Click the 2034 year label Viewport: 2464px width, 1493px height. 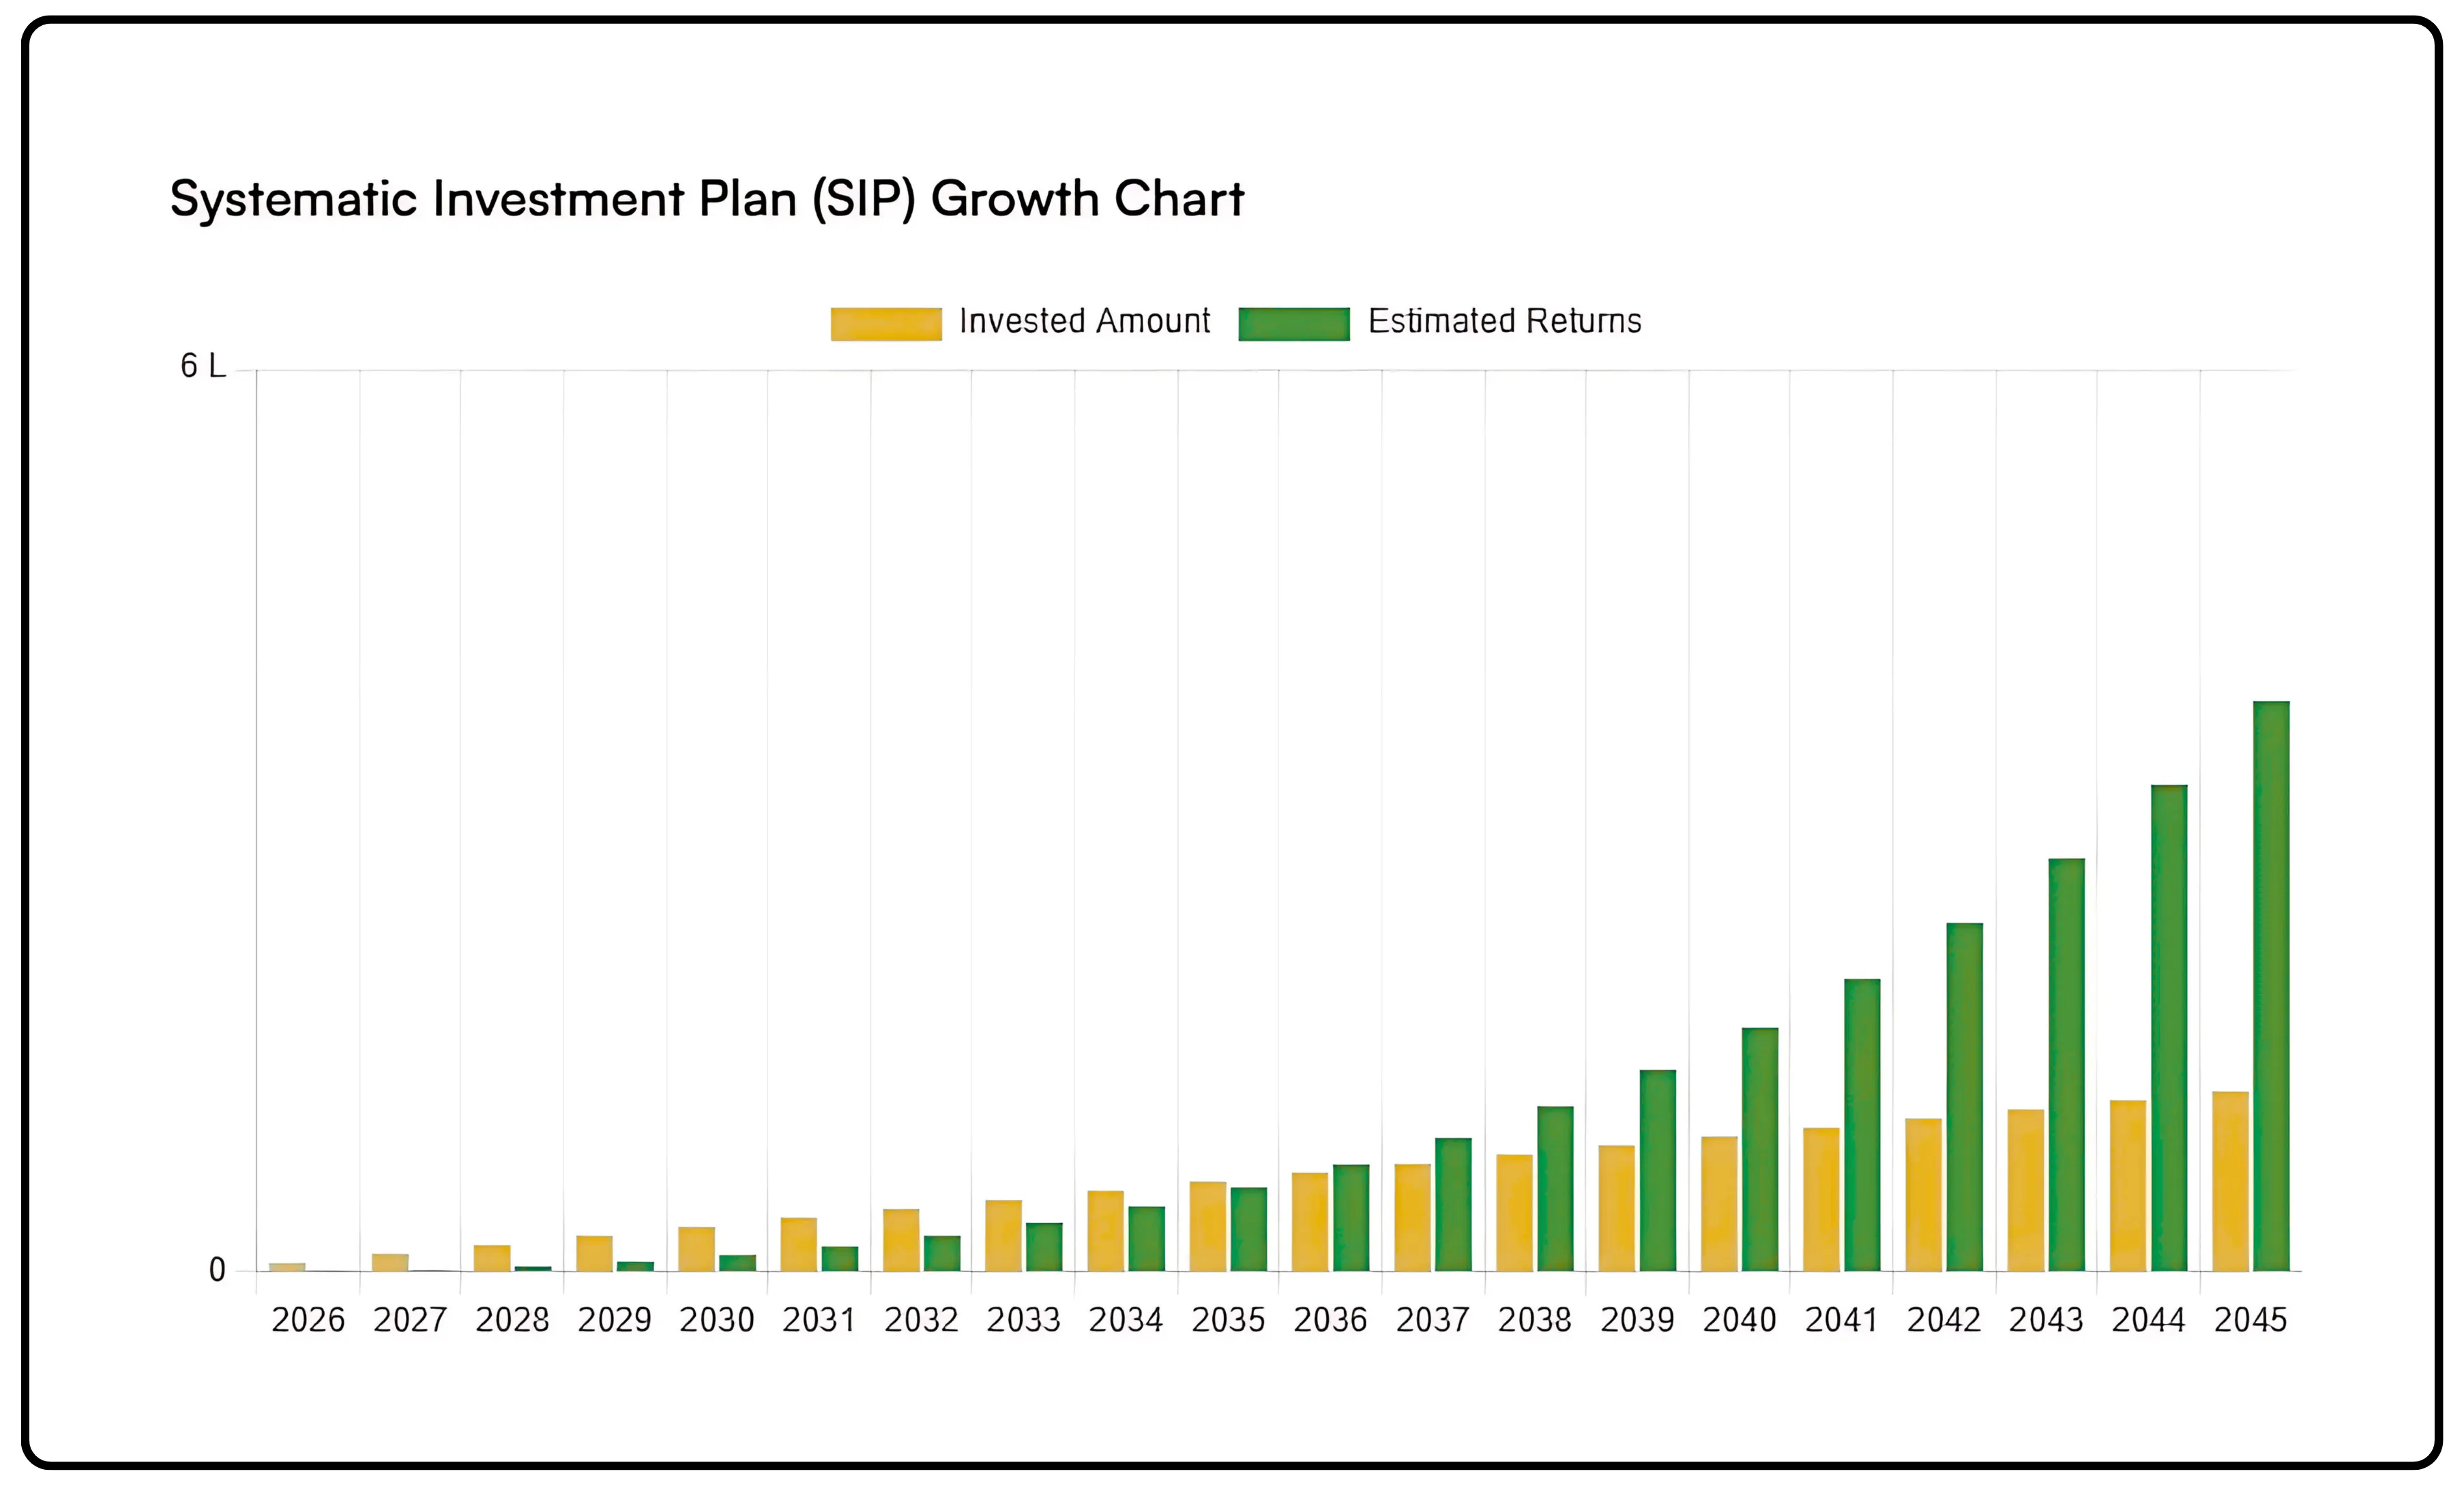pyautogui.click(x=1126, y=1320)
